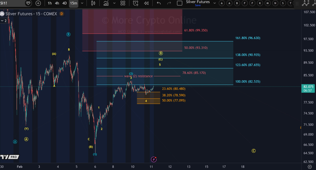
Task: Expand the time interval dropdown chevron
Action: (82, 3)
